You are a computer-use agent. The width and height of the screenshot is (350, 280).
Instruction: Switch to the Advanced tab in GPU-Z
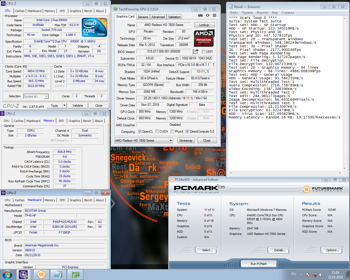(158, 17)
